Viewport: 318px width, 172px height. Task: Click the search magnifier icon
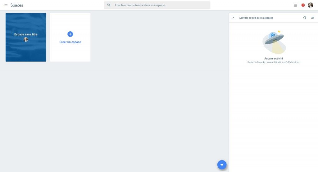(x=109, y=5)
